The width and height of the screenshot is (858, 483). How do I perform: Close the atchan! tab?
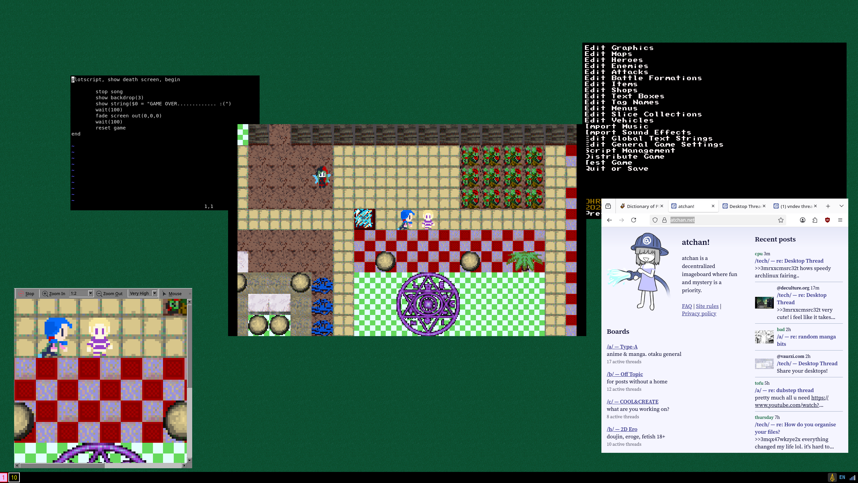713,206
